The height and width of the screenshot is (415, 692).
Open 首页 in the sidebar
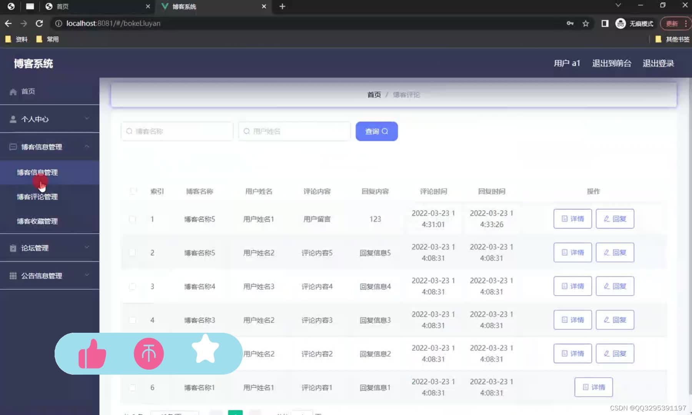tap(50, 91)
